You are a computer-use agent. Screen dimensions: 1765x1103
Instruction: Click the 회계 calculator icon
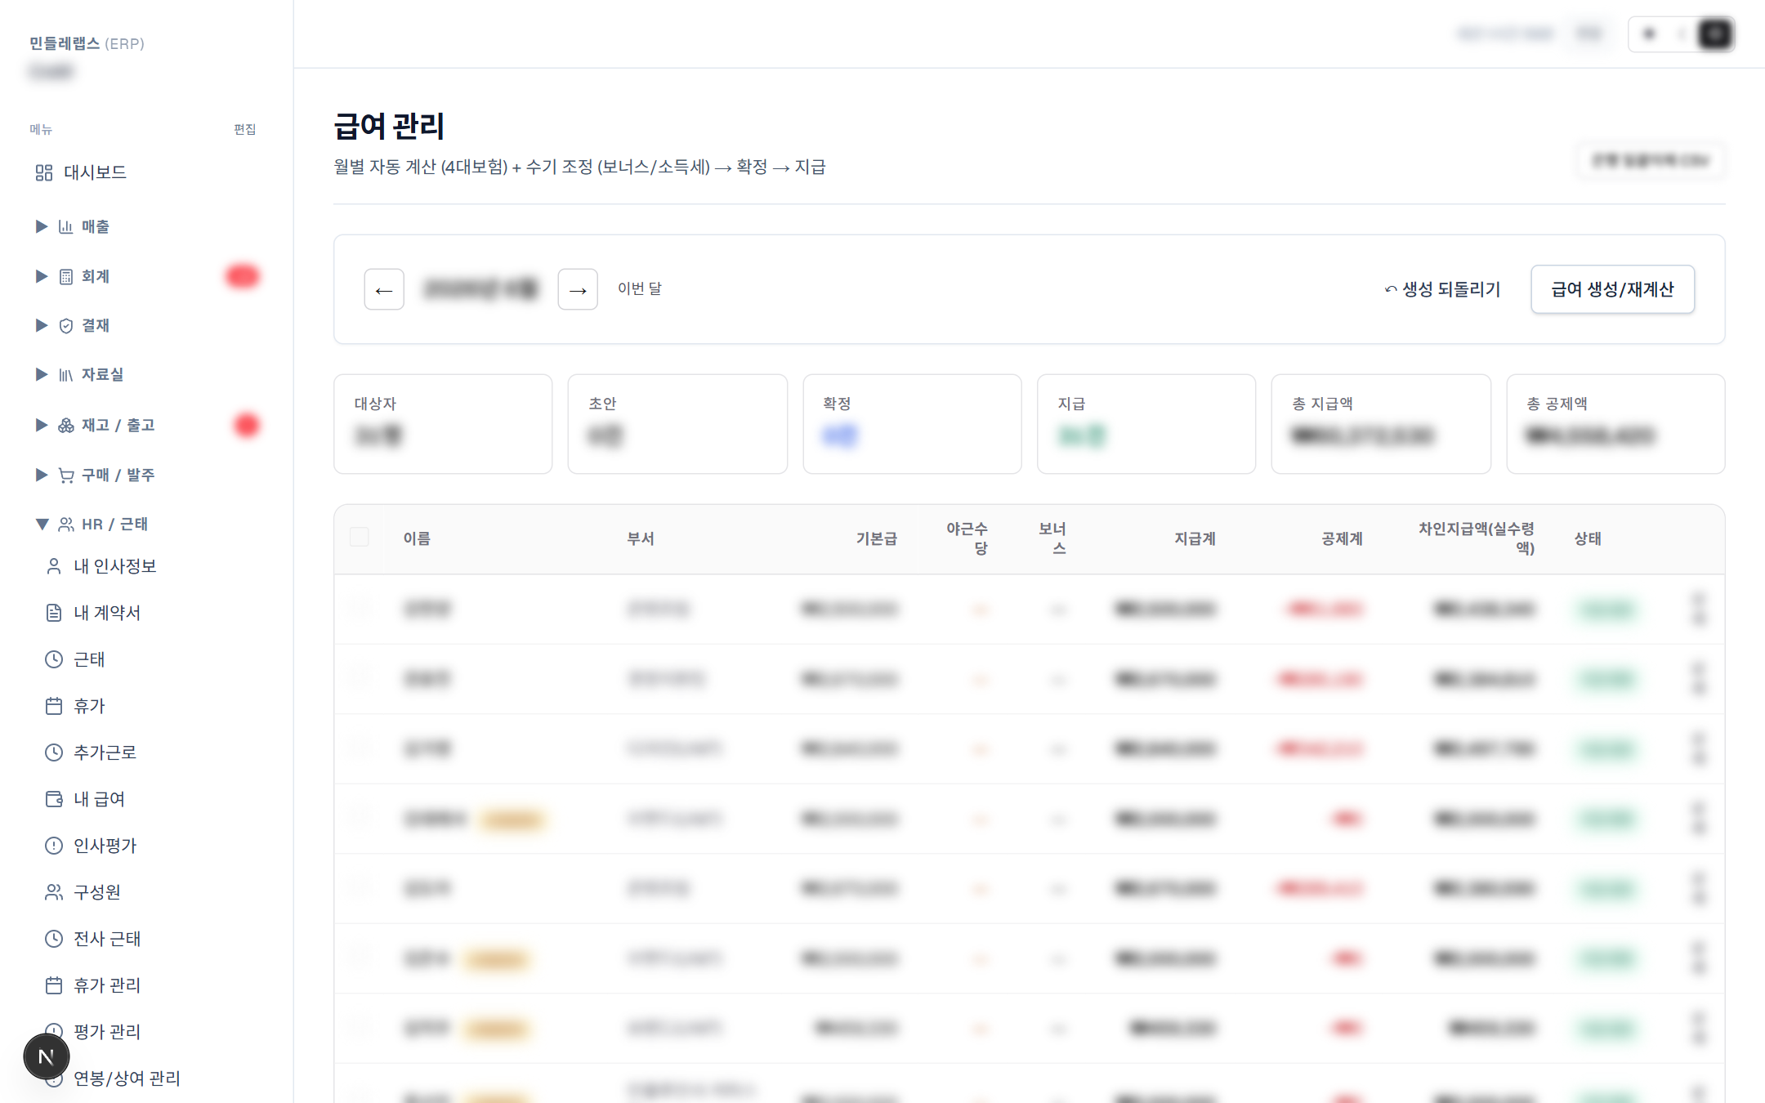click(x=65, y=276)
